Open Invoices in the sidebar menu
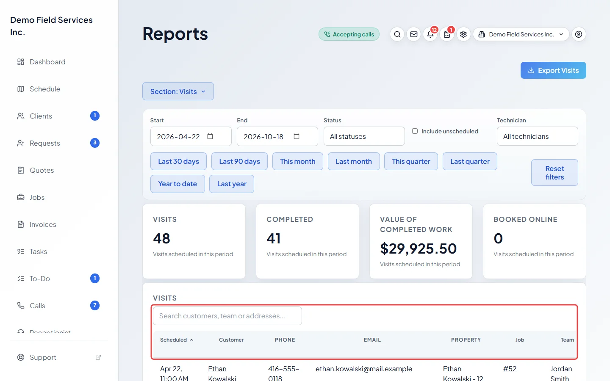610x381 pixels. pyautogui.click(x=59, y=224)
